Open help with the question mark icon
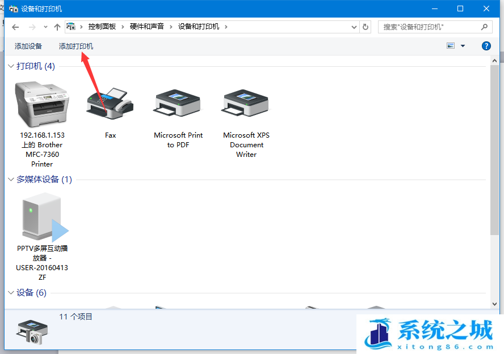504x354 pixels. tap(486, 46)
